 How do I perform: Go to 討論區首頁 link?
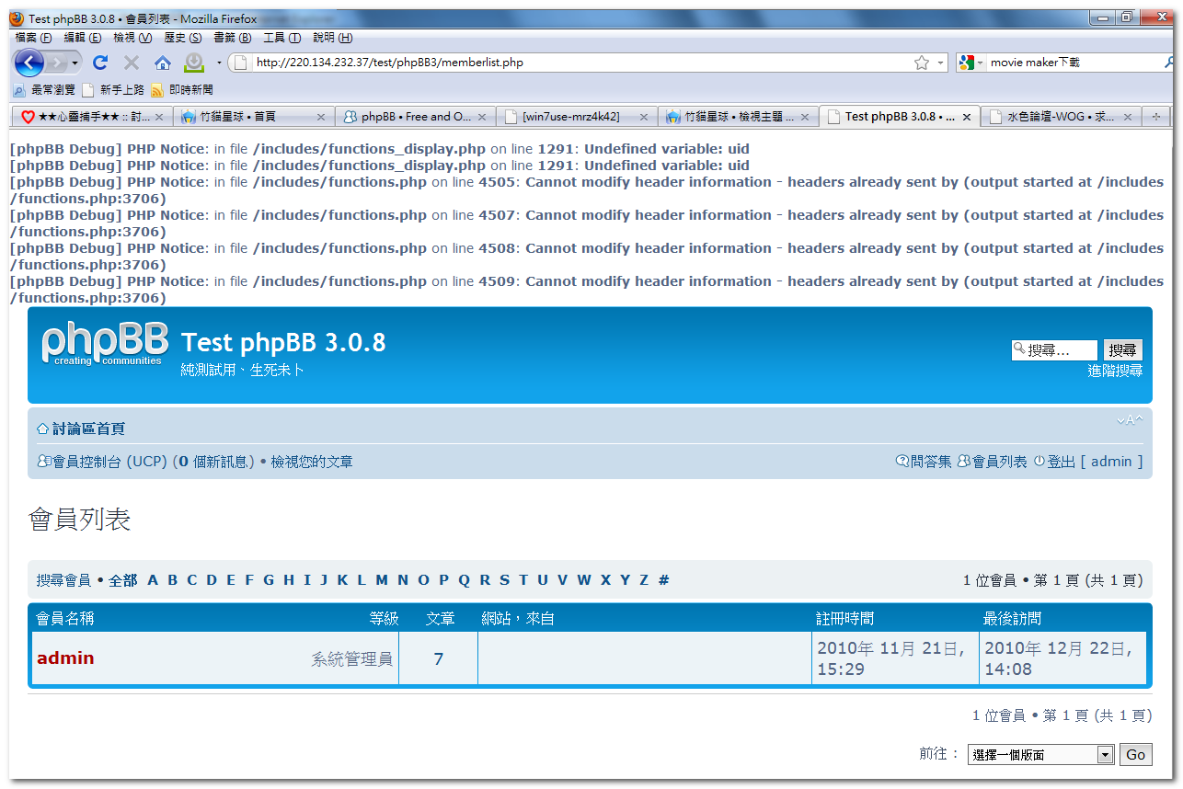[x=88, y=429]
